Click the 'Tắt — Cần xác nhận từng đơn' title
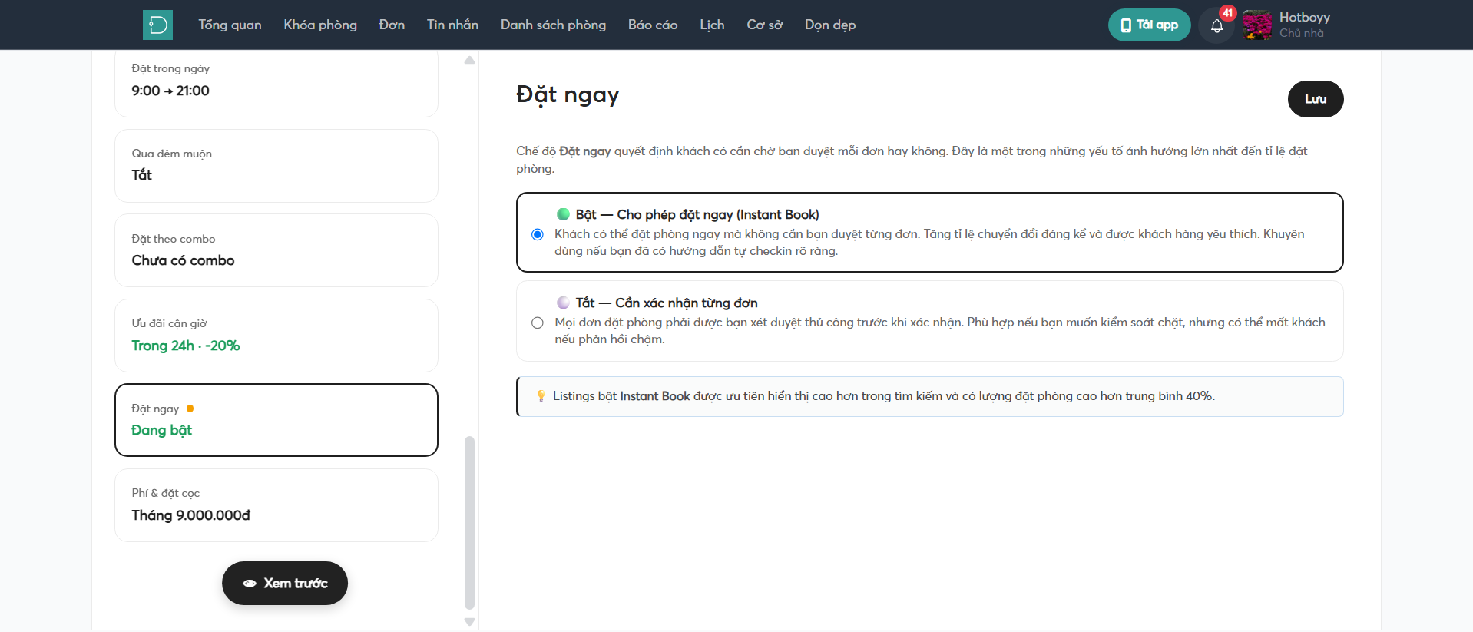The image size is (1473, 632). [667, 303]
